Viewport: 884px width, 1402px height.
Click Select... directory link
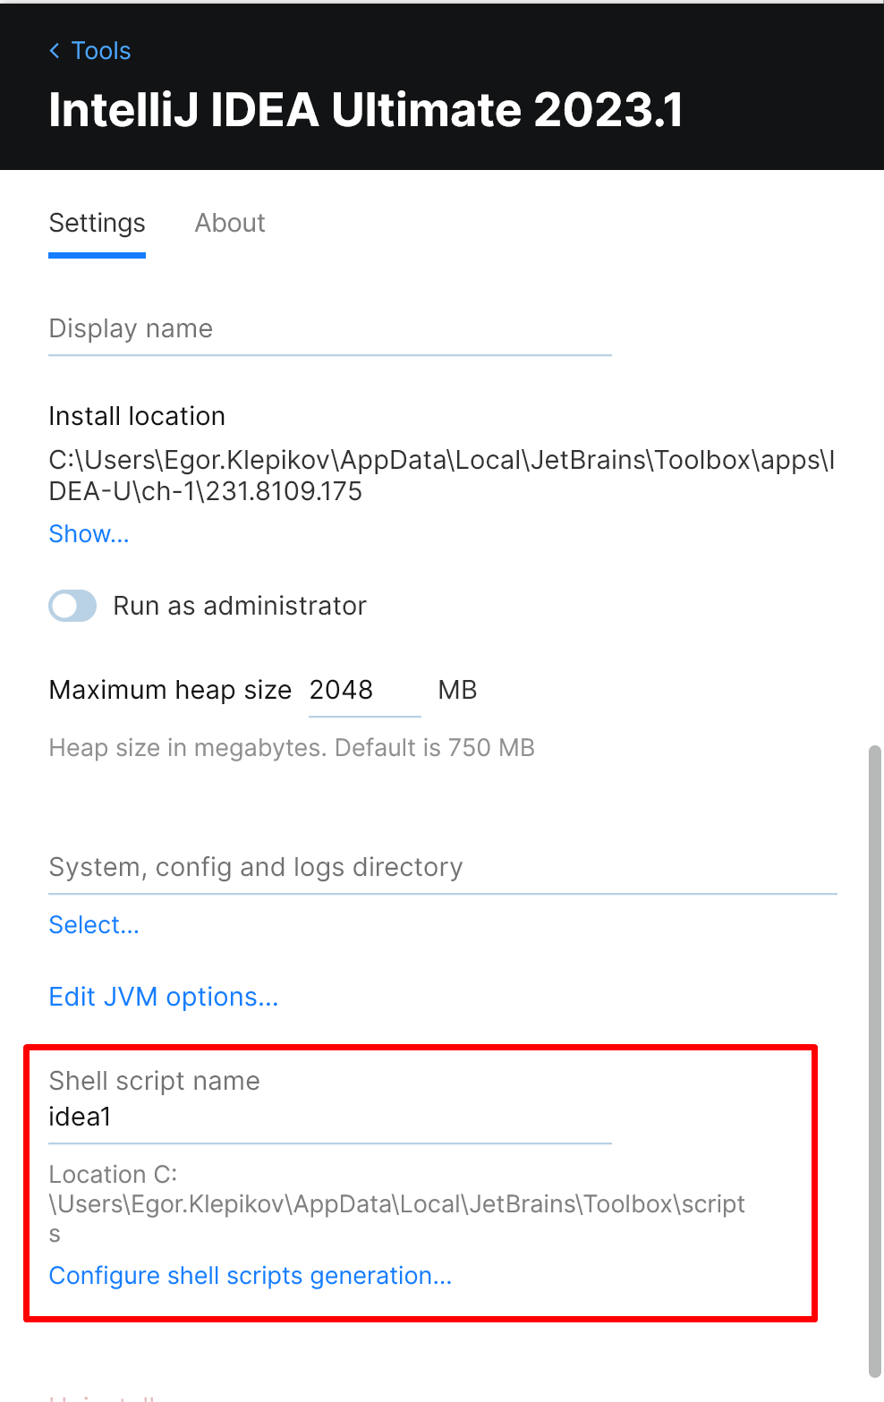94,925
